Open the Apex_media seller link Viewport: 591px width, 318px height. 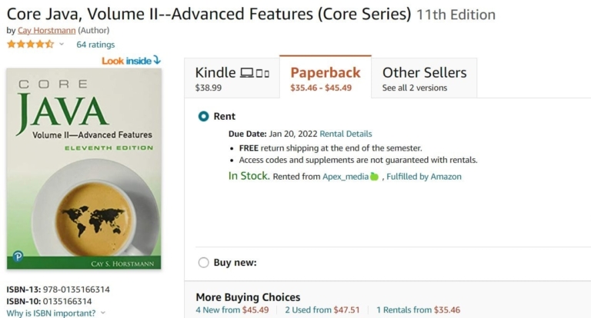[345, 177]
